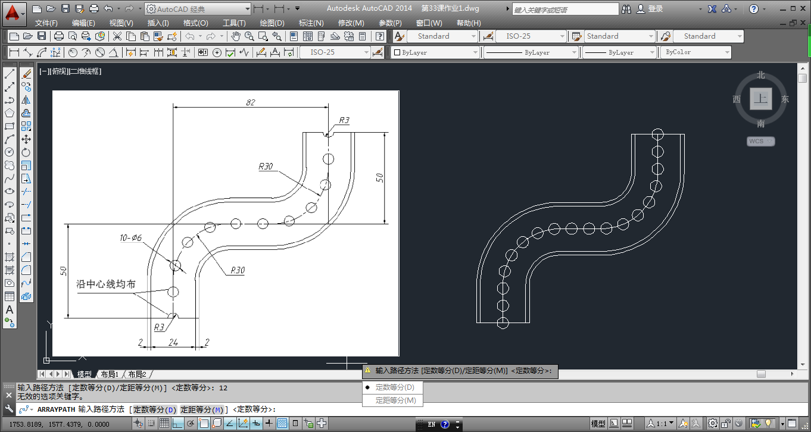Viewport: 811px width, 432px height.
Task: Select the Explode tool
Action: click(x=26, y=296)
